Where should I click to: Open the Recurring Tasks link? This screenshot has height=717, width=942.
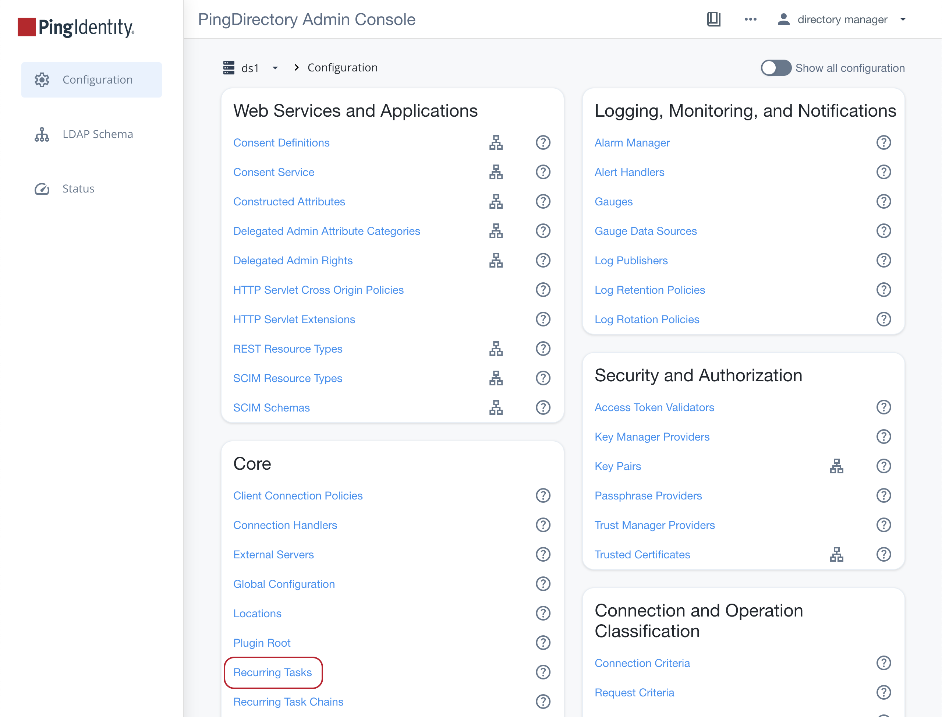click(x=273, y=672)
